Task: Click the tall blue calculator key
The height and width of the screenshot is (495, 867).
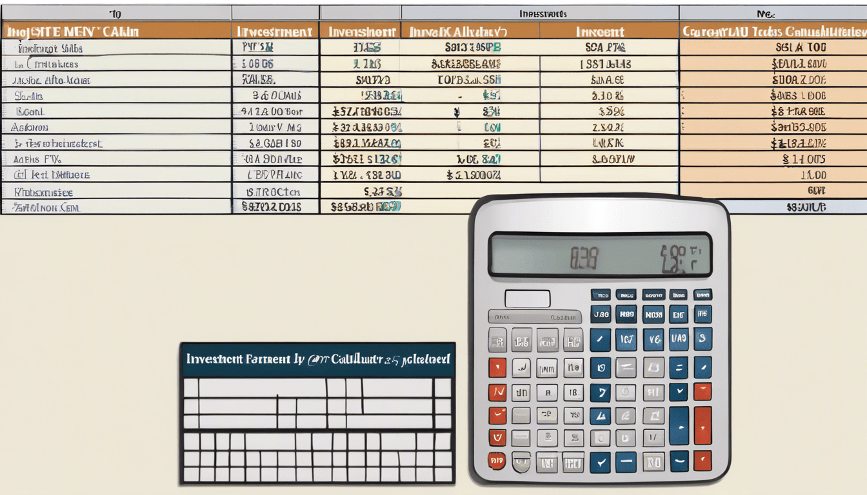Action: [679, 425]
